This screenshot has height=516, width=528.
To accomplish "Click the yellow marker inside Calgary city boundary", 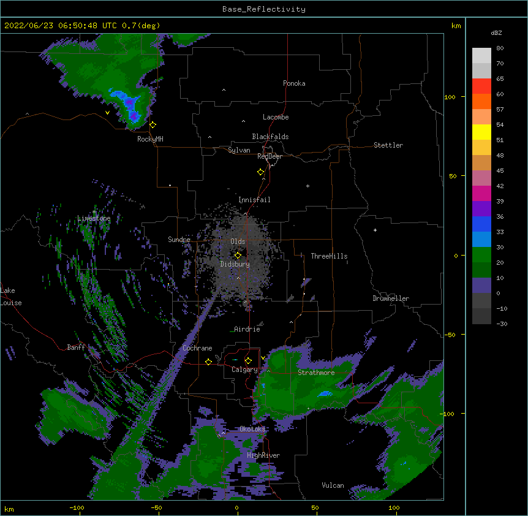I will [248, 360].
